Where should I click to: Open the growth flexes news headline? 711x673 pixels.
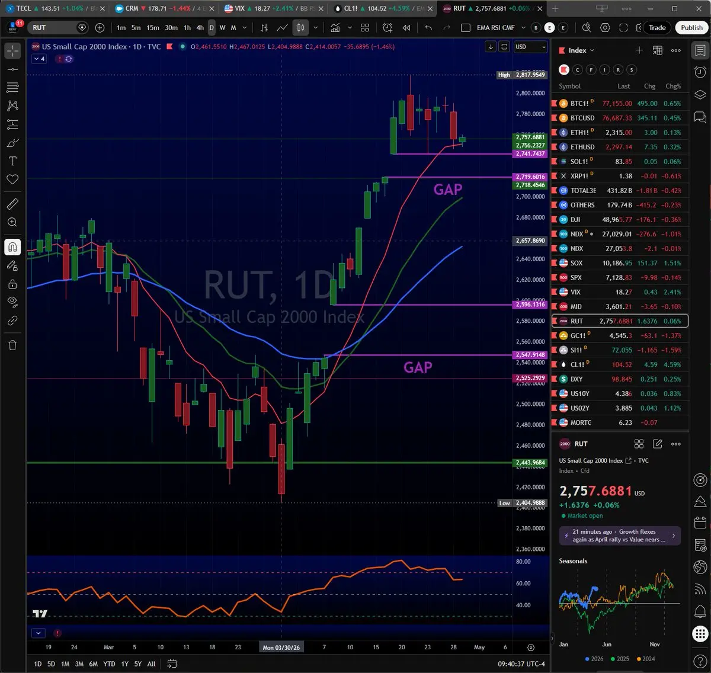(x=620, y=536)
